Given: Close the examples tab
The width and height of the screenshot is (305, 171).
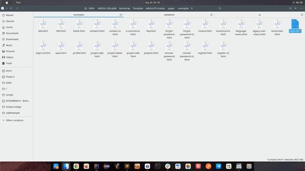Looking at the screenshot, I should pos(121,15).
